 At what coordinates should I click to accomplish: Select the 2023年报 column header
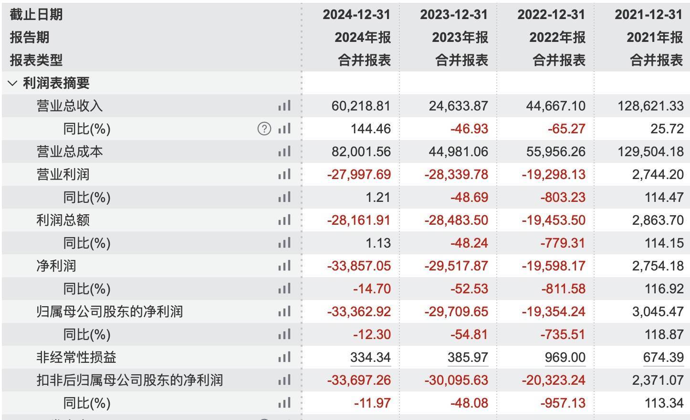click(460, 37)
